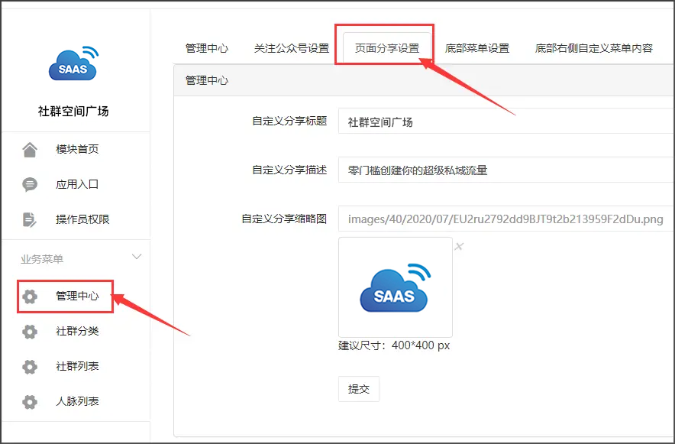Click the 自定义分享缩略图 label
This screenshot has width=675, height=444.
(x=284, y=219)
